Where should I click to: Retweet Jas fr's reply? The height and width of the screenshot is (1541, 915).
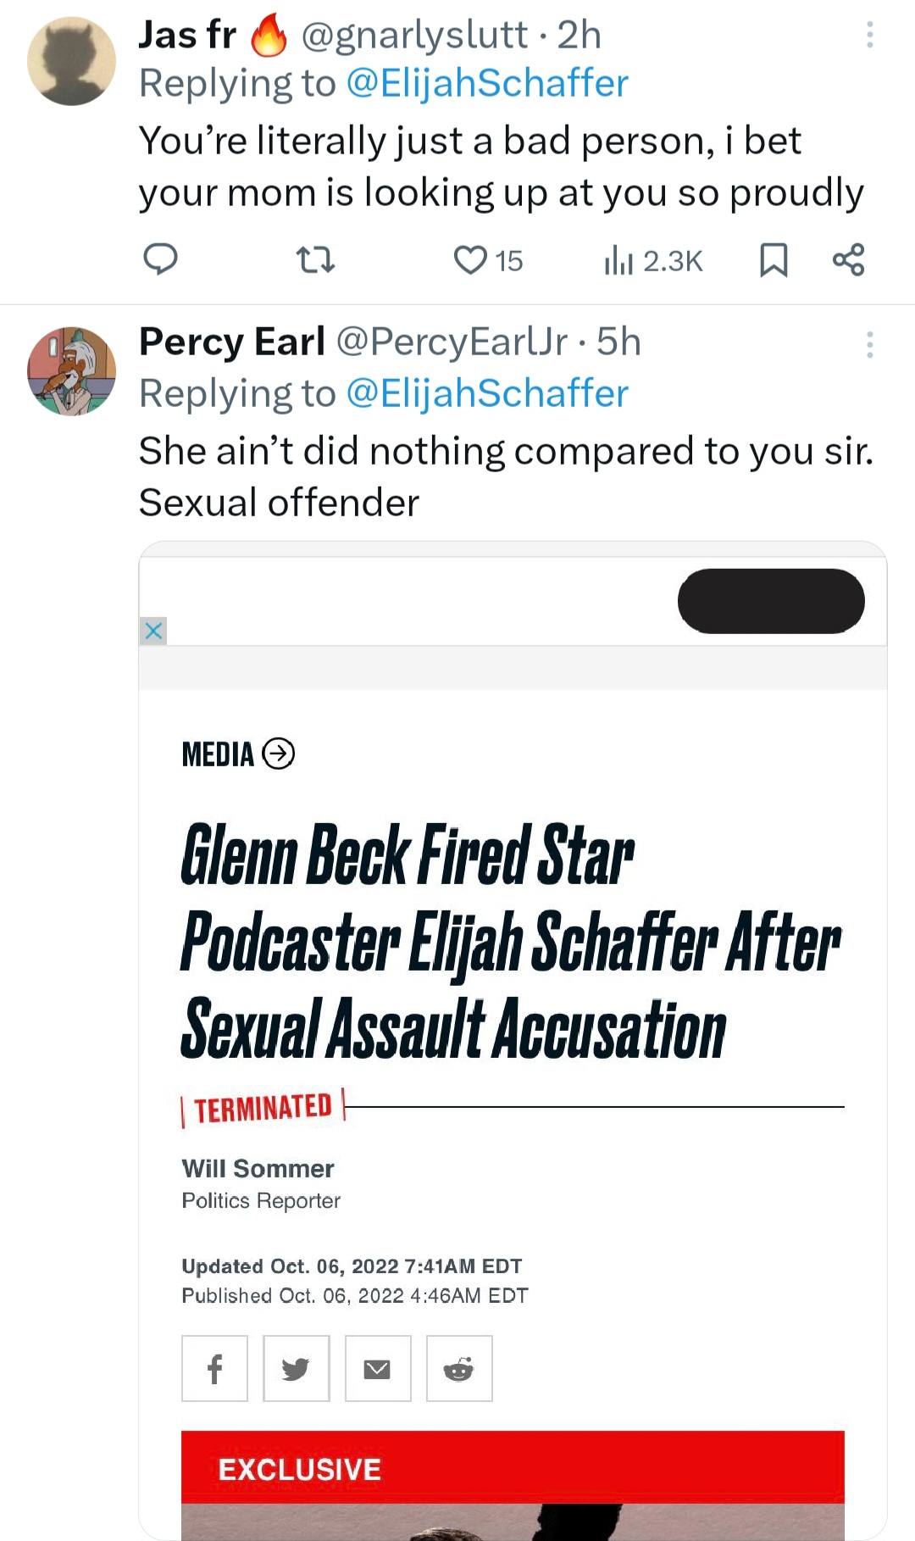(x=314, y=259)
